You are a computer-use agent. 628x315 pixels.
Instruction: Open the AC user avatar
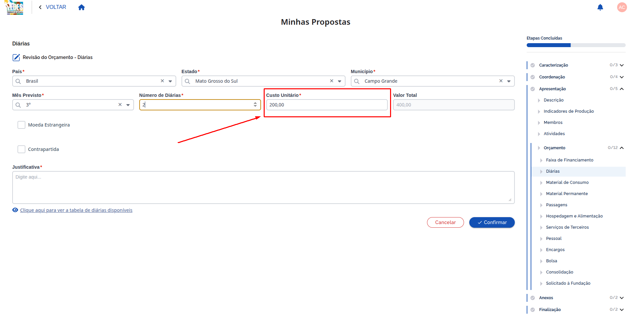coord(622,7)
